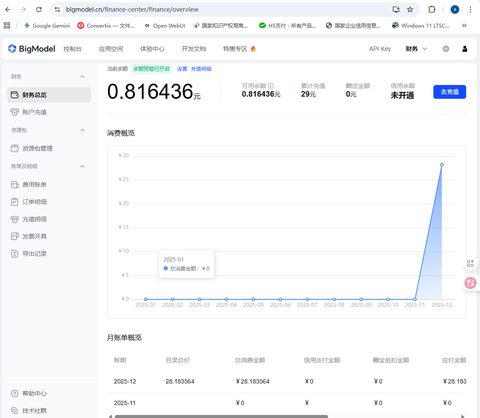Open Chrome three-dot menu
This screenshot has width=480, height=418.
[x=471, y=9]
